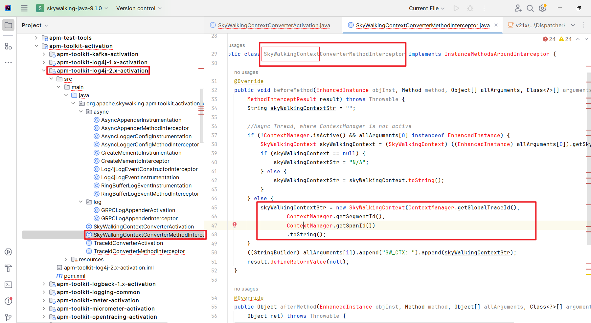Collapse the src folder

click(51, 79)
